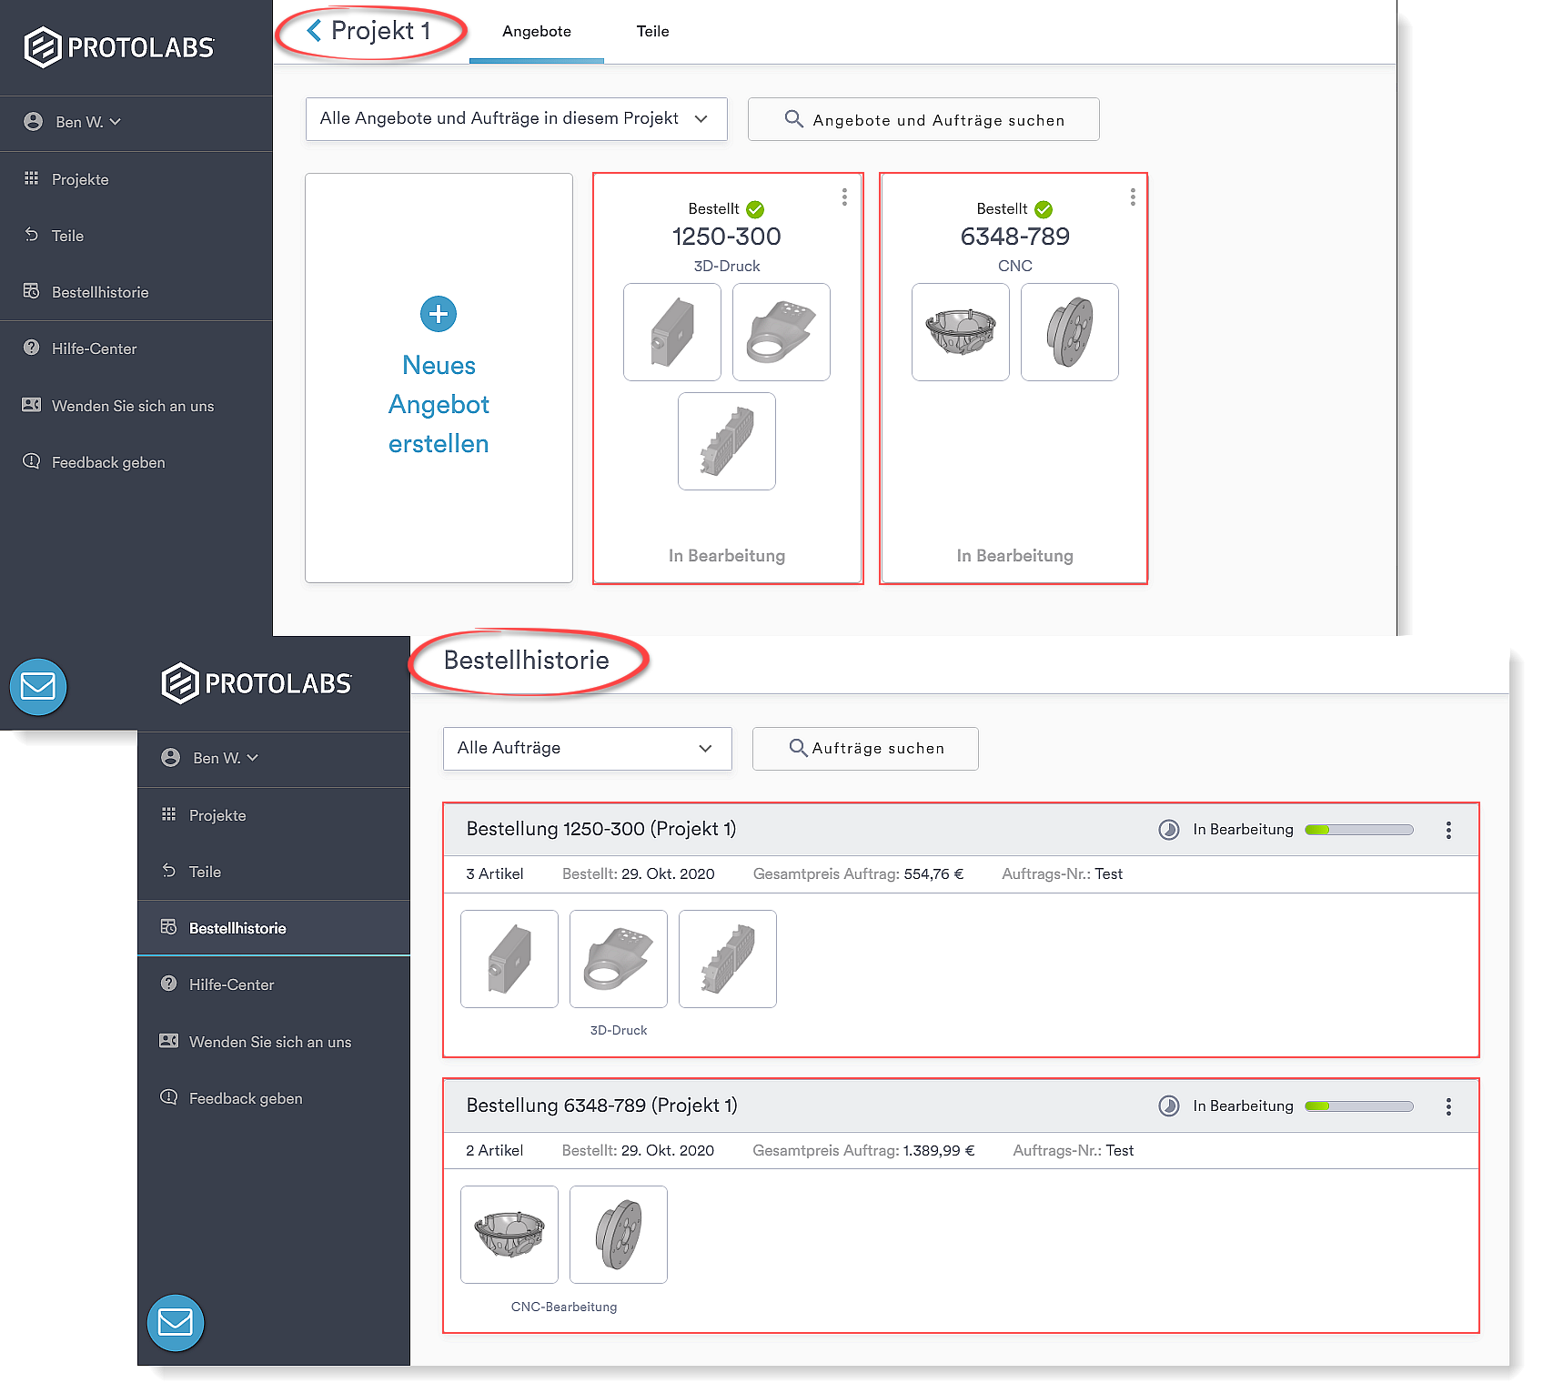Open Alle Angebote und Aufträge dropdown

click(x=516, y=119)
